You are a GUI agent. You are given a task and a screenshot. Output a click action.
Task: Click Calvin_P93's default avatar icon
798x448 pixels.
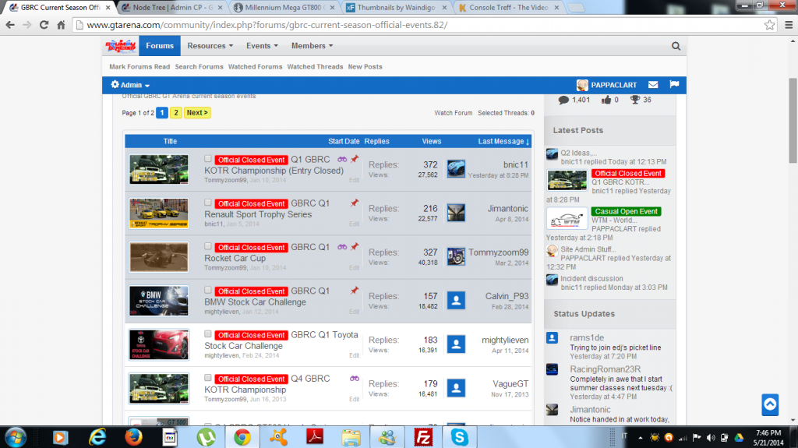(456, 301)
